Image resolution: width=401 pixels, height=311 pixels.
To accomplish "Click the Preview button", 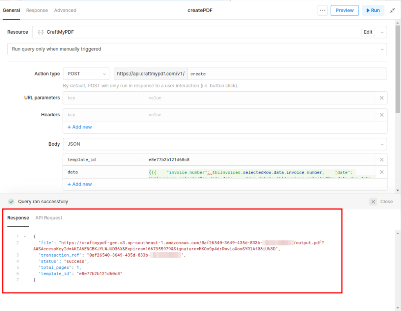I will (x=345, y=11).
